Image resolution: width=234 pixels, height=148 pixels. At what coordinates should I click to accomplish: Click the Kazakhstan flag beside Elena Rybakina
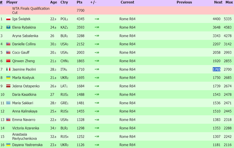click(9, 27)
